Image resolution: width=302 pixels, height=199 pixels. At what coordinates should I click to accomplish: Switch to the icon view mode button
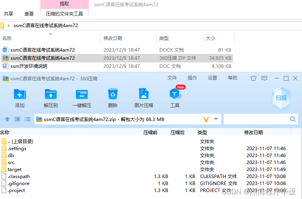[x=17, y=119]
